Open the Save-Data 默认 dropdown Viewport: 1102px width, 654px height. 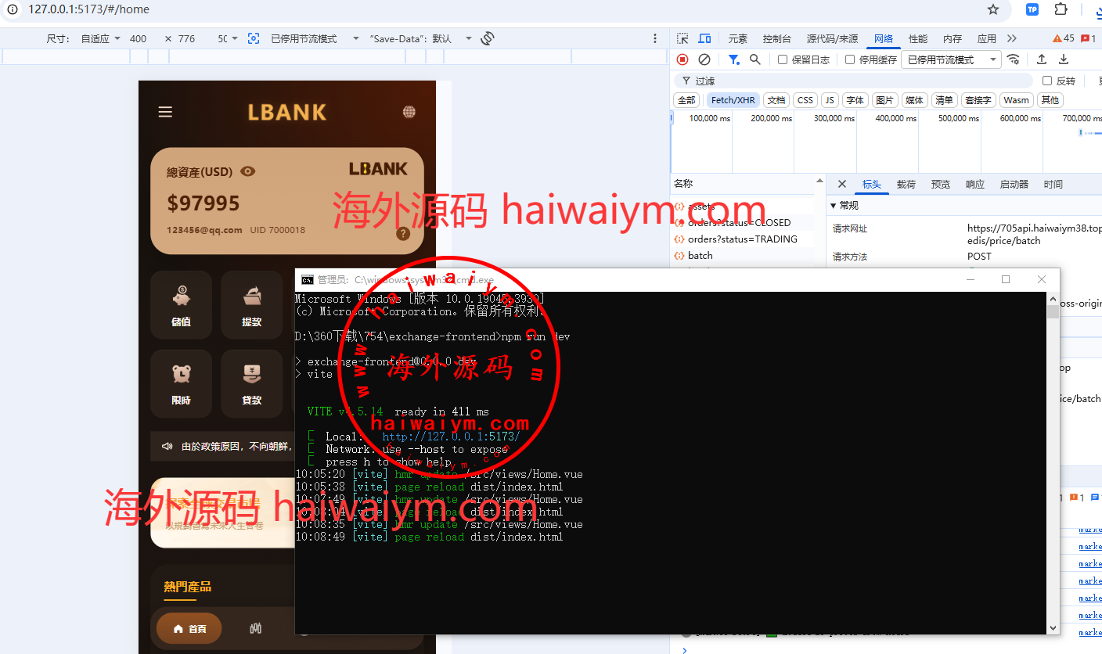pos(421,38)
